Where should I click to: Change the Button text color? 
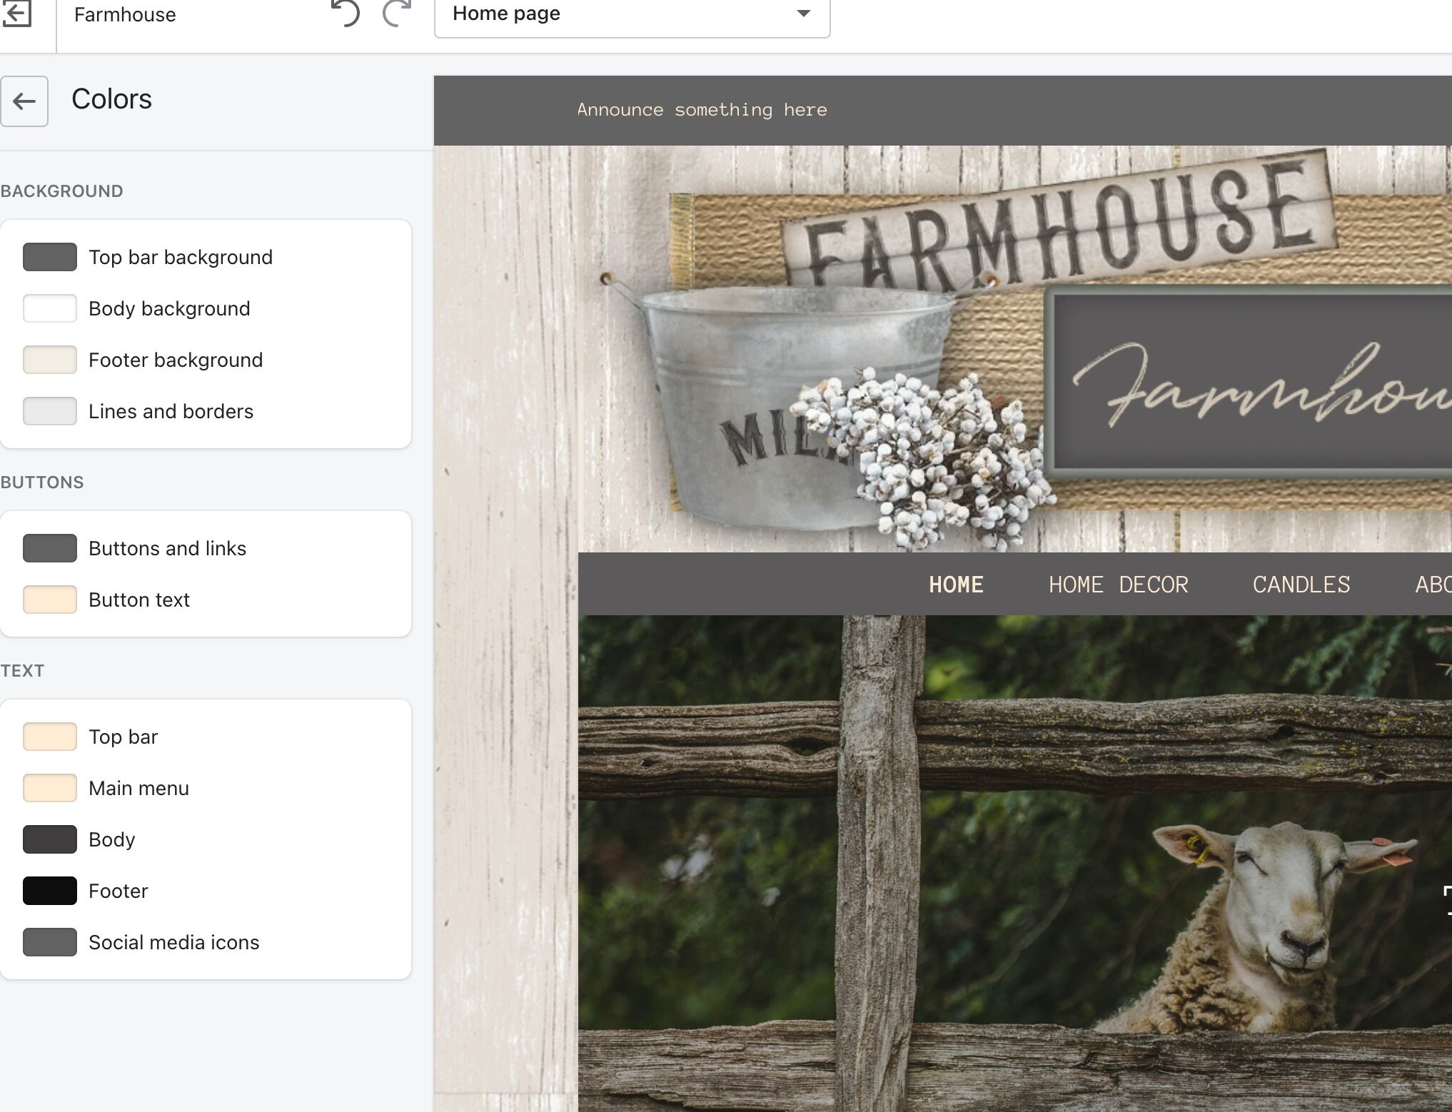pyautogui.click(x=49, y=600)
